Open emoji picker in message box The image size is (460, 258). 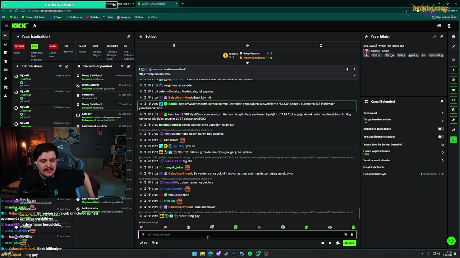point(352,235)
